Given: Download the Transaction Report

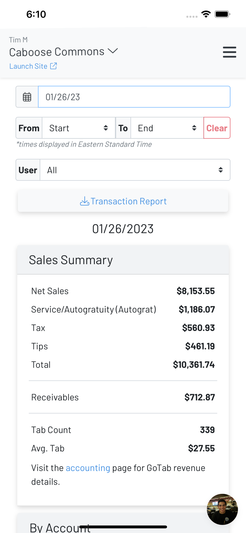Looking at the screenshot, I should pos(128,201).
